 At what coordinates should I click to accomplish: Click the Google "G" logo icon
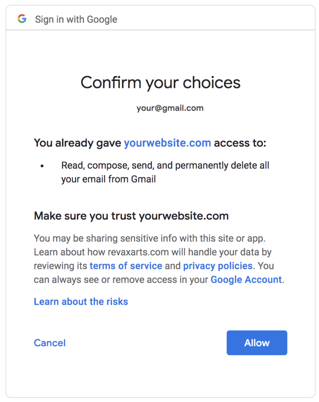tap(22, 19)
